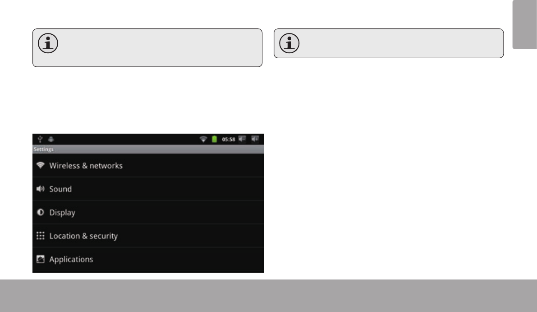The width and height of the screenshot is (537, 312).
Task: Open Location & security settings
Action: point(148,236)
